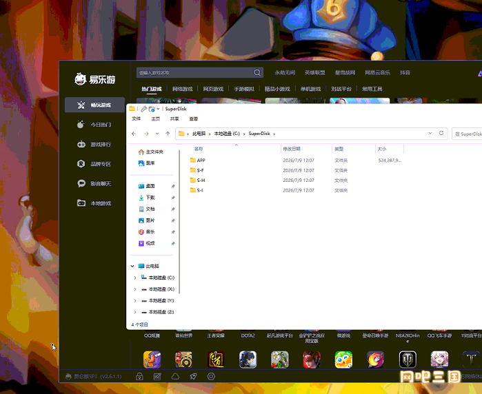The image size is (482, 394).
Task: Open the 本地游戏 sidebar section
Action: (94, 203)
